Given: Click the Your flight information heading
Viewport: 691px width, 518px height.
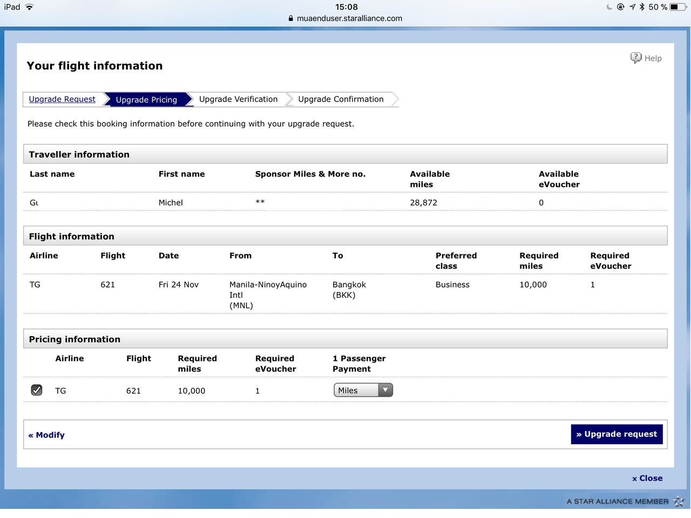Looking at the screenshot, I should [x=94, y=66].
